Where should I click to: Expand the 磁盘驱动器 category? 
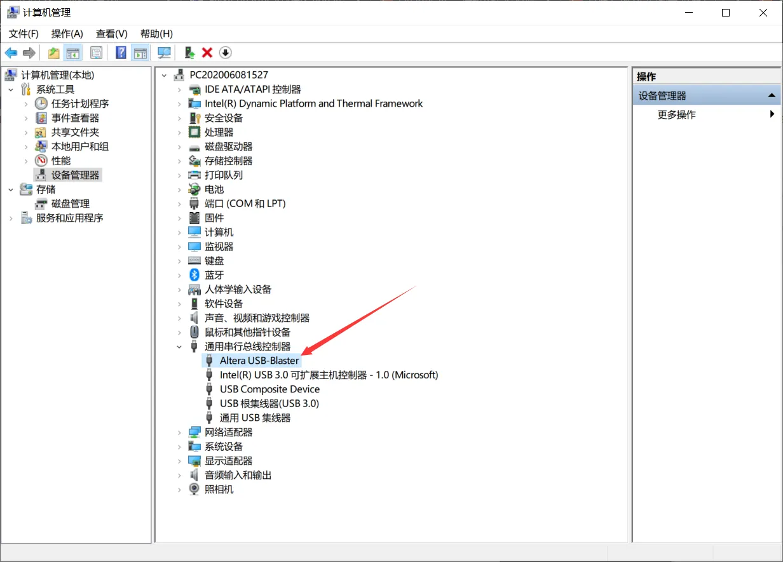(179, 147)
